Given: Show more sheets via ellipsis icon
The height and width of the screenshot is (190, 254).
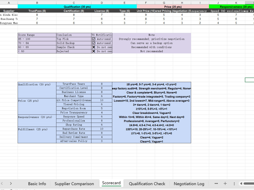Looking at the screenshot, I should (216, 183).
